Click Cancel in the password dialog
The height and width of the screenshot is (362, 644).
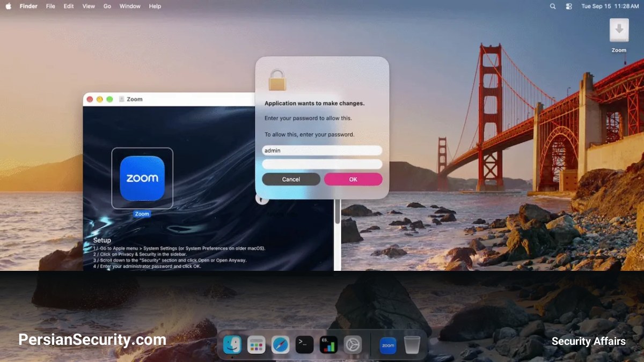(291, 179)
